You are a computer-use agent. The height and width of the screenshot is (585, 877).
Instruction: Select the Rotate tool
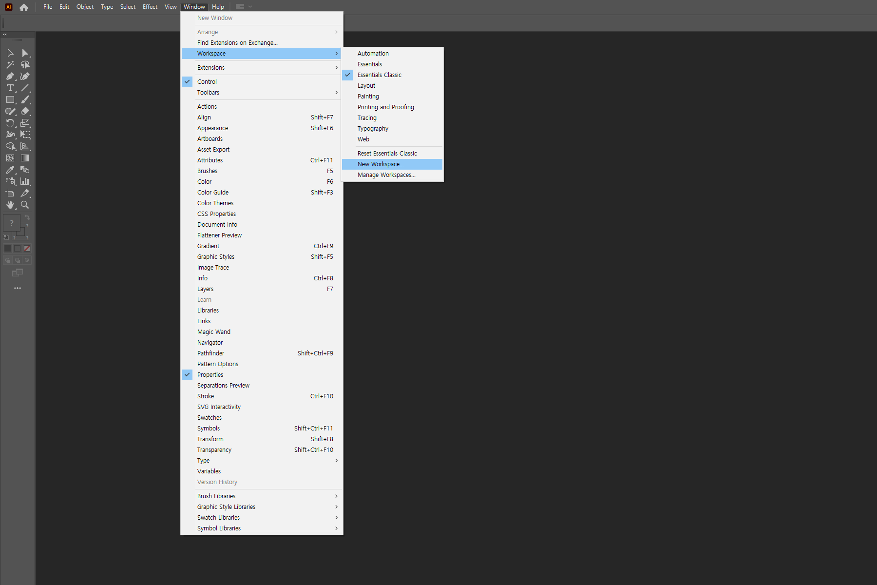pos(10,123)
